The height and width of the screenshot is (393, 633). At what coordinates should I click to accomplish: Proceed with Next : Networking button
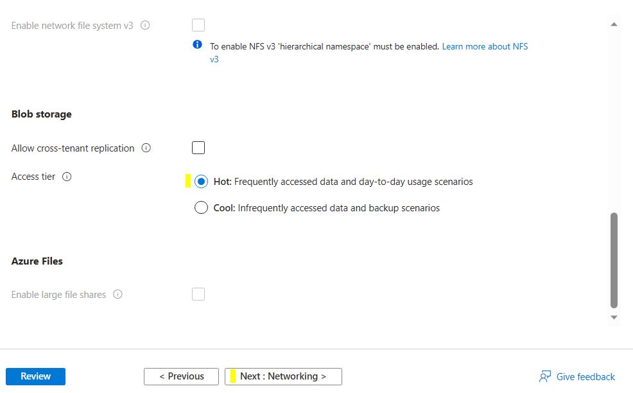pos(283,376)
